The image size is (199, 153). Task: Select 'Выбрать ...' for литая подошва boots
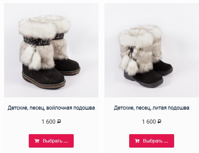pyautogui.click(x=152, y=141)
